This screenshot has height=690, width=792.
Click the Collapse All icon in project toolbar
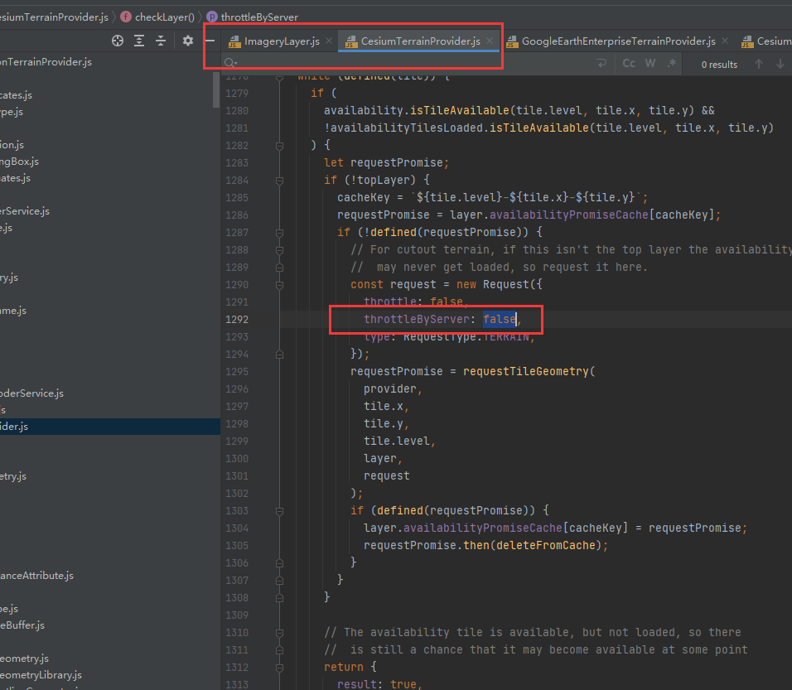[x=161, y=41]
